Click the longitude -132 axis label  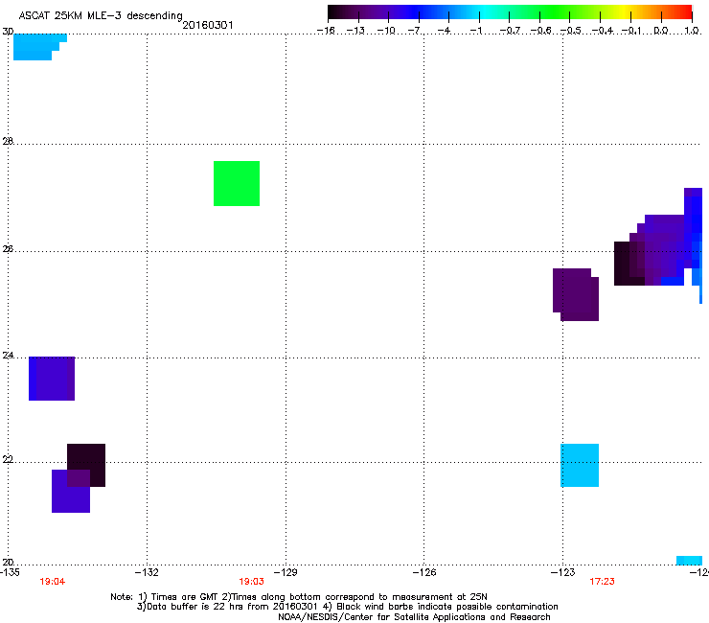pyautogui.click(x=147, y=572)
